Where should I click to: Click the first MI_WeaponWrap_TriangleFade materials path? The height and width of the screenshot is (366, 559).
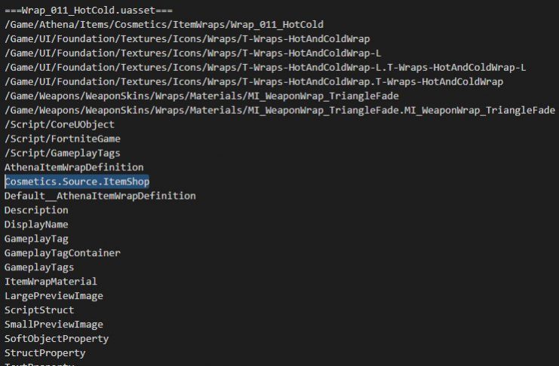click(x=201, y=96)
